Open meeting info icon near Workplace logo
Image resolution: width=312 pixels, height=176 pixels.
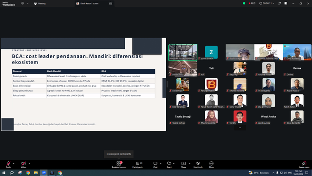pos(22,3)
